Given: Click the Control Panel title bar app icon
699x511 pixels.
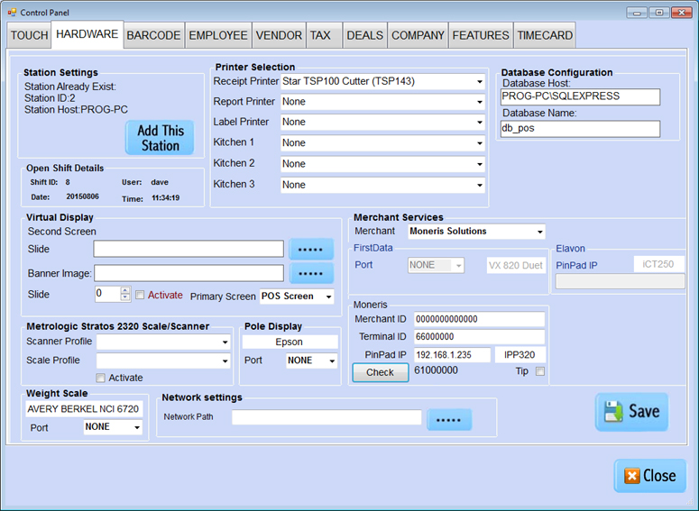Looking at the screenshot, I should point(10,13).
